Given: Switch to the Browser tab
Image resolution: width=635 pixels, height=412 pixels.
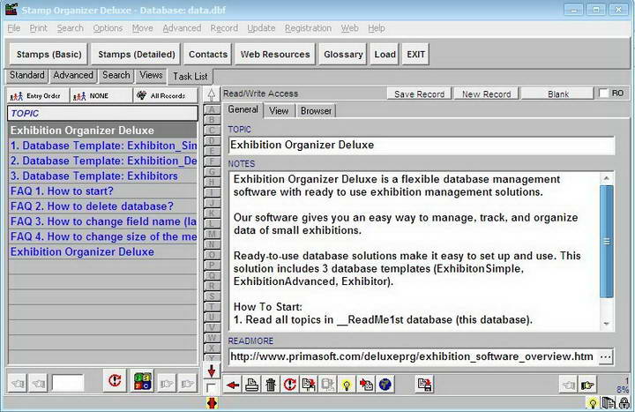Looking at the screenshot, I should 316,110.
